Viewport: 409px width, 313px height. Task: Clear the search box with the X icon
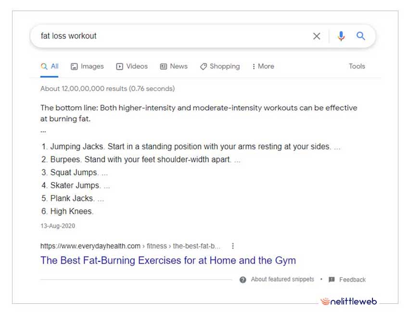point(317,36)
